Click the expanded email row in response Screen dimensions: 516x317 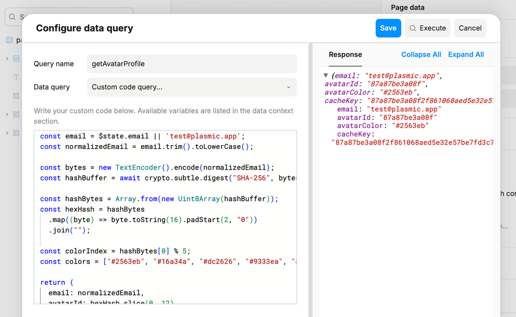click(x=389, y=109)
